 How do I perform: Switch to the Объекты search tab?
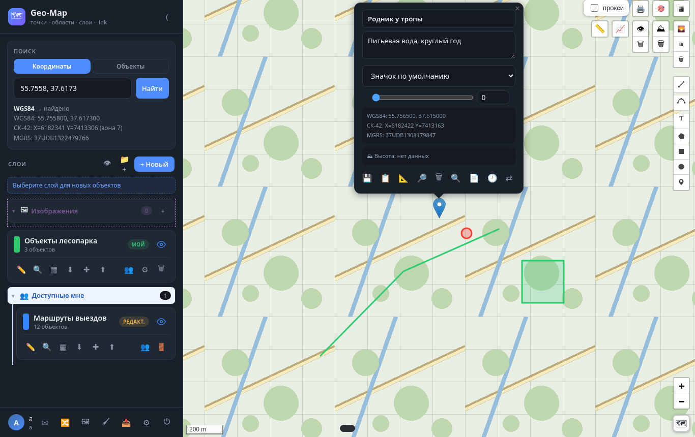point(130,67)
